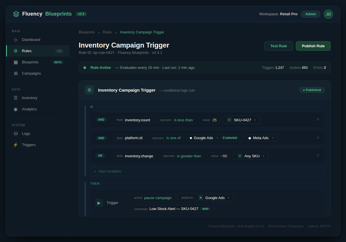Click the Rules count badge 12
Screen dimensions: 346x242
(59, 51)
